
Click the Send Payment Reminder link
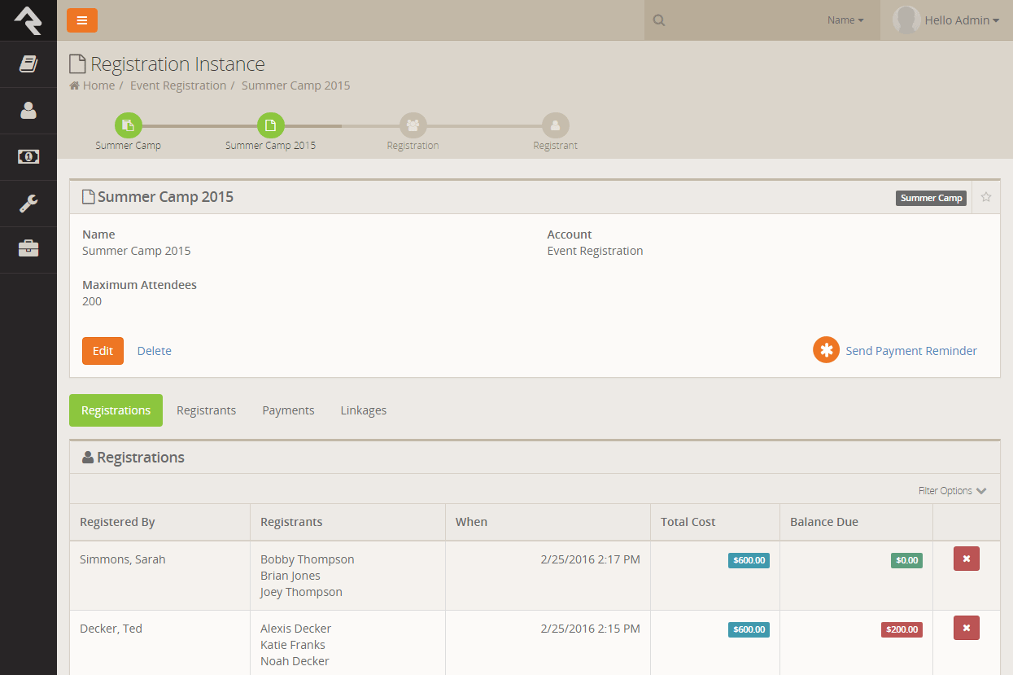[x=910, y=351]
